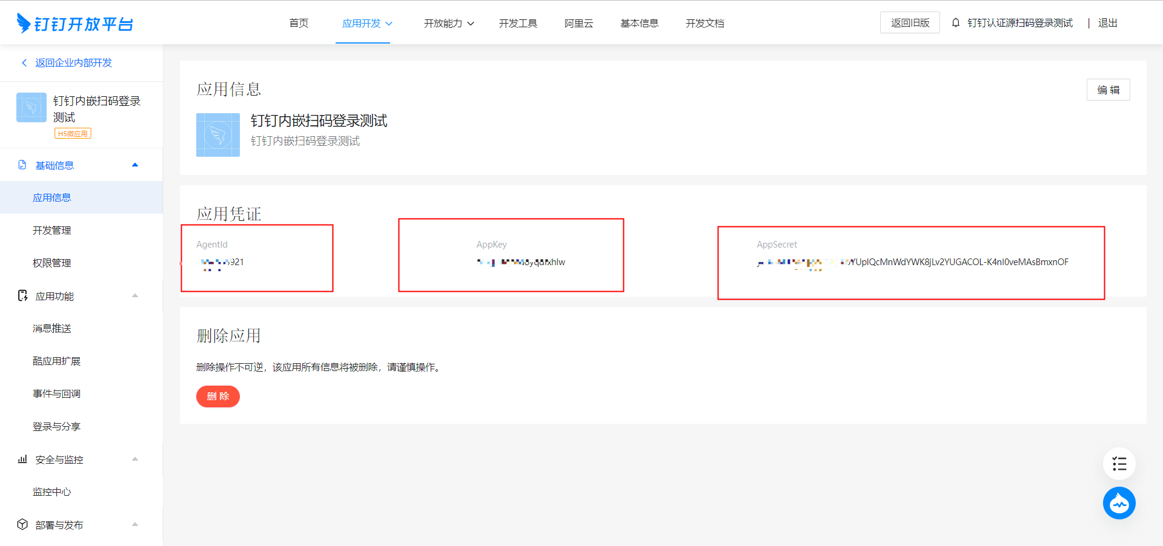The image size is (1163, 546).
Task: Select 开发管理 in the sidebar
Action: click(x=52, y=231)
